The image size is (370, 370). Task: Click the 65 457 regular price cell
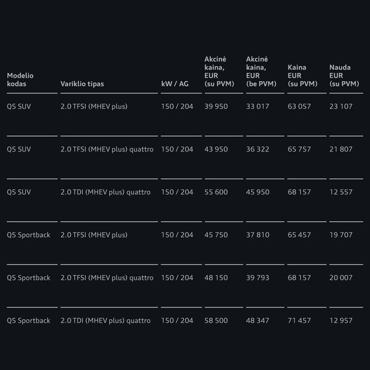click(x=299, y=235)
